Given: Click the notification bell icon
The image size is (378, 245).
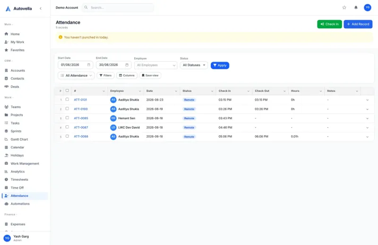Looking at the screenshot, I should coord(356,8).
